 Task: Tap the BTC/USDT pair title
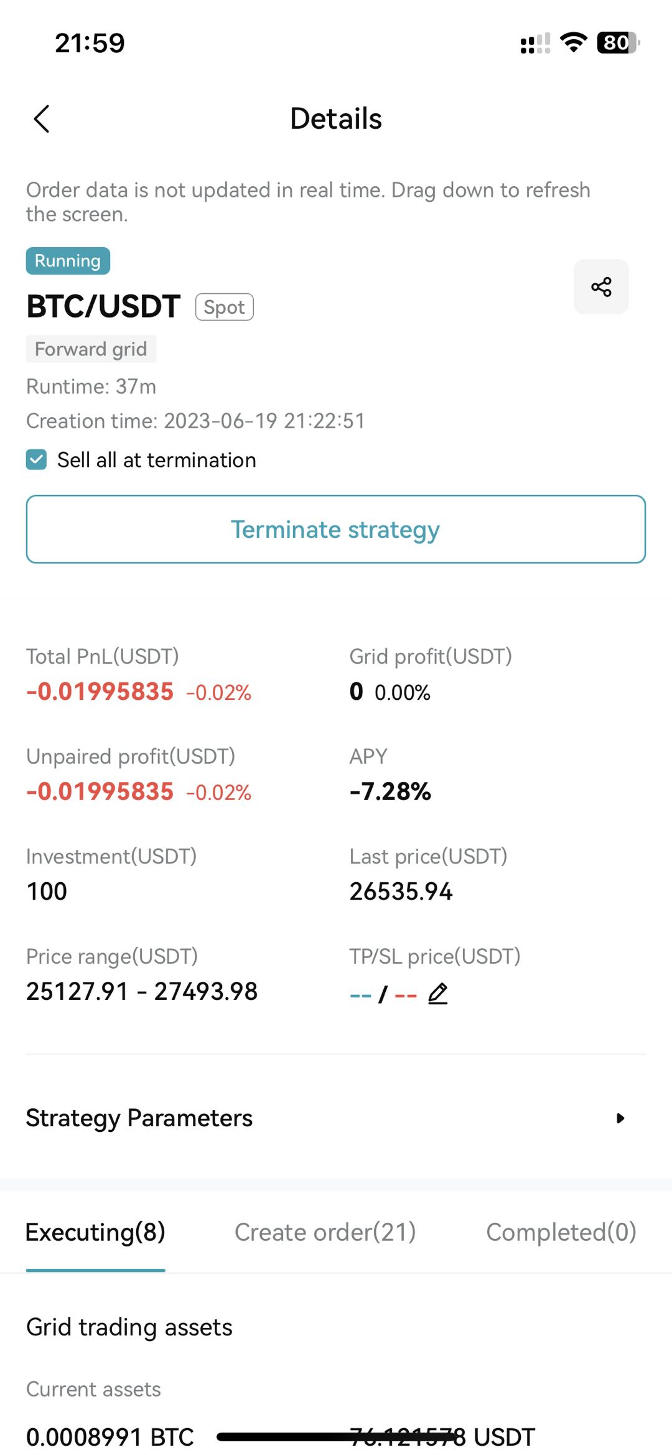(103, 306)
